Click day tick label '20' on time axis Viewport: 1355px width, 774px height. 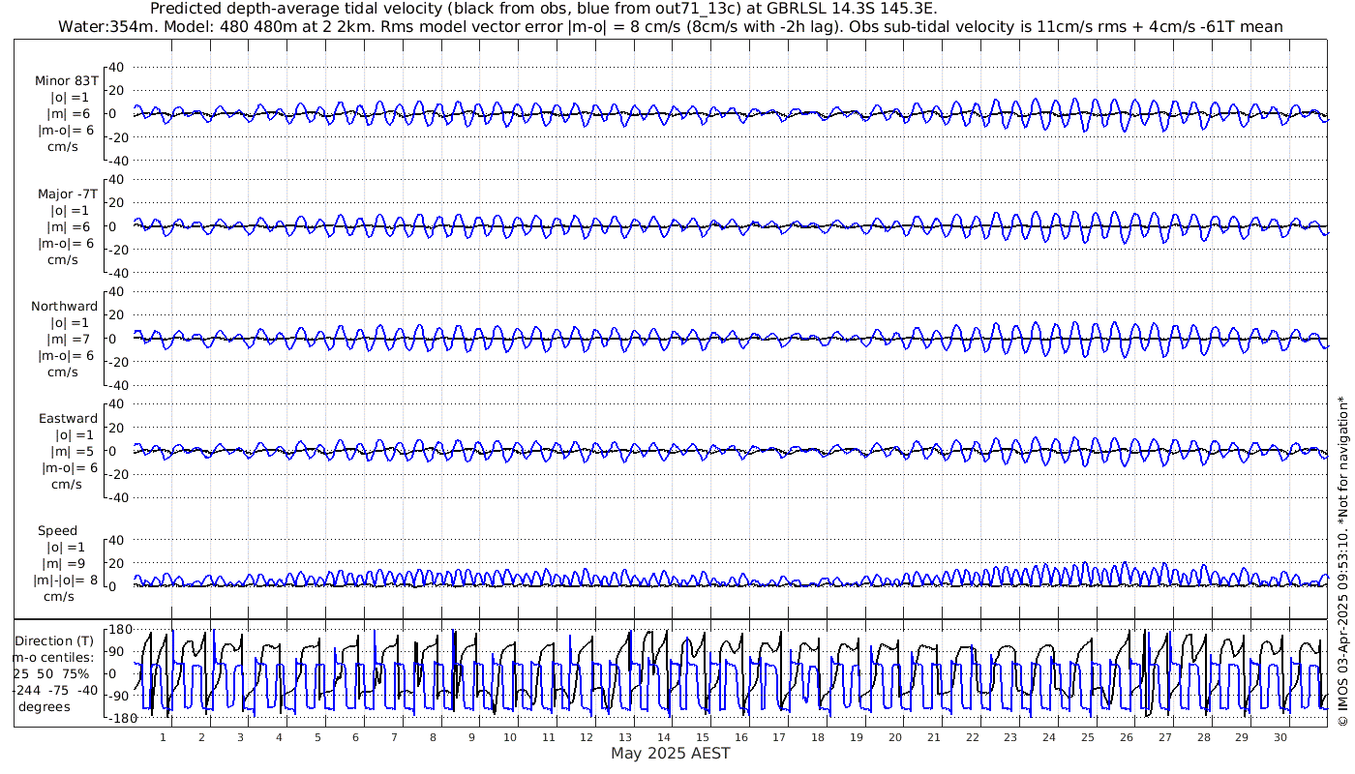pyautogui.click(x=895, y=737)
